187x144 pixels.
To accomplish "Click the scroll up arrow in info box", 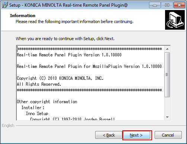I will [167, 49].
